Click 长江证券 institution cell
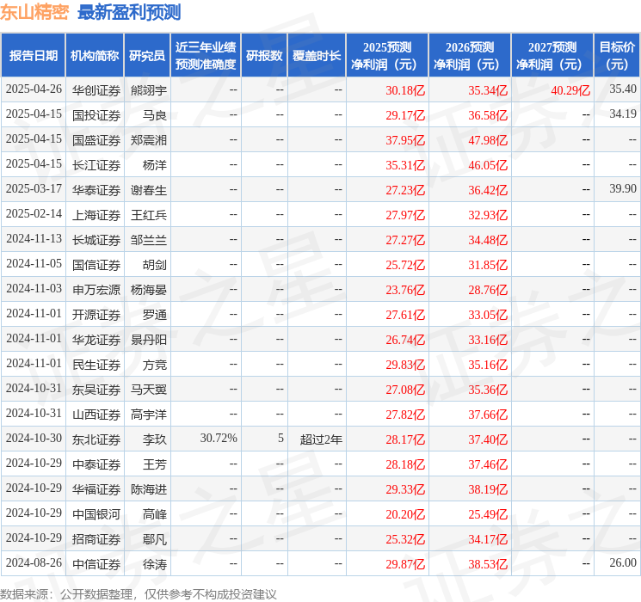Screen dimensions: 641x602 coord(96,165)
